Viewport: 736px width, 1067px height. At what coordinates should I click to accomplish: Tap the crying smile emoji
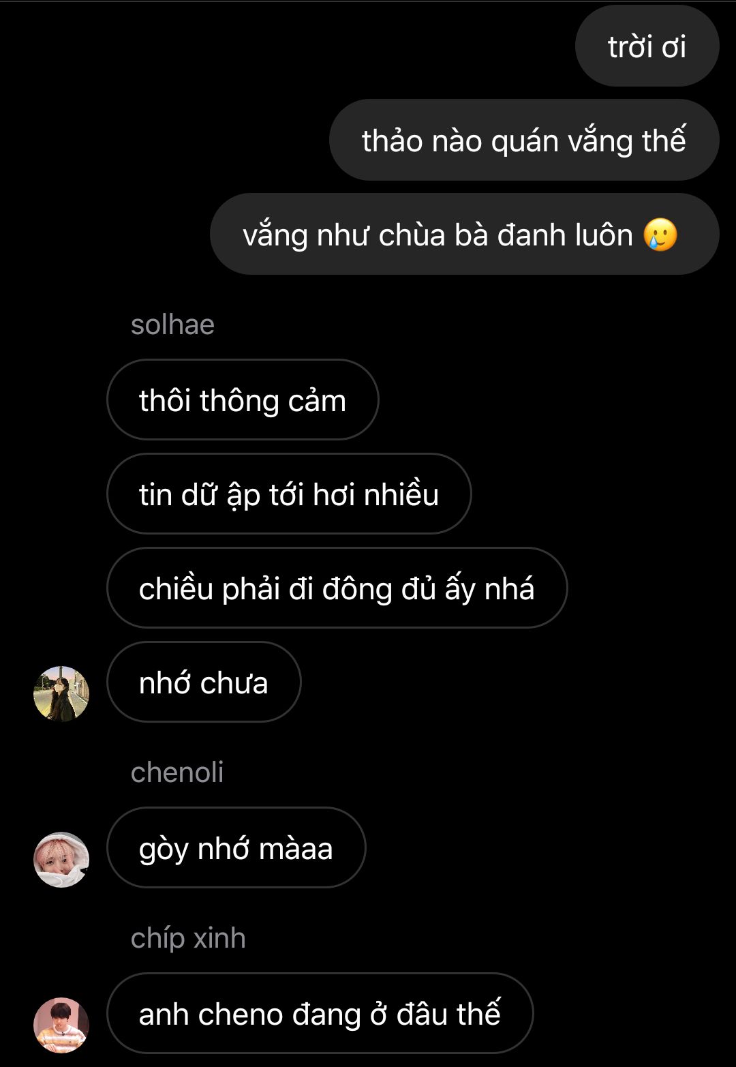coord(660,235)
